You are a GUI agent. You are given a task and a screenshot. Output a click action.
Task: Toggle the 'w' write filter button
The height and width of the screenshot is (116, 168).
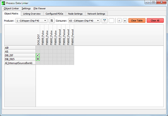125,21
